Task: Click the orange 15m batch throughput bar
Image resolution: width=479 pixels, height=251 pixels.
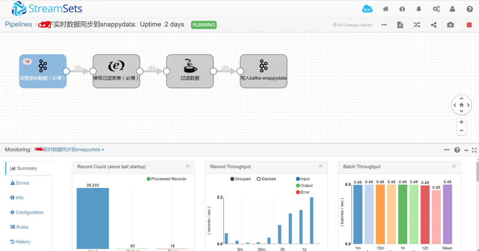Action: click(x=380, y=214)
